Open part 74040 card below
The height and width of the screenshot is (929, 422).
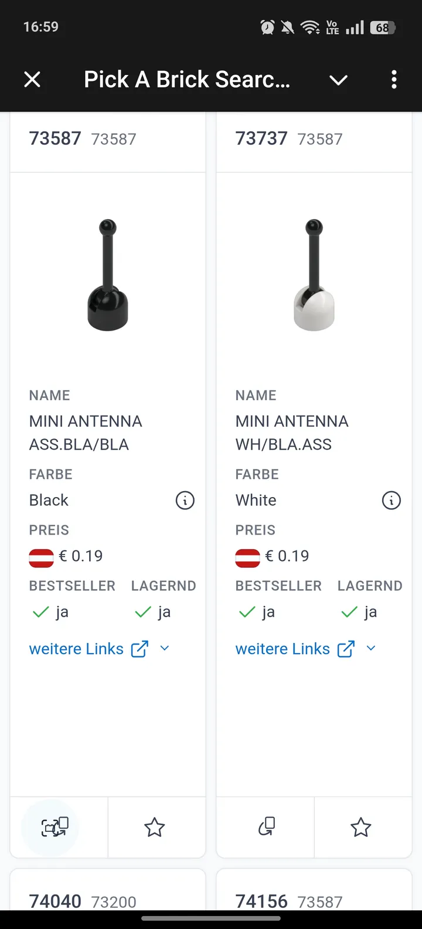pos(55,900)
